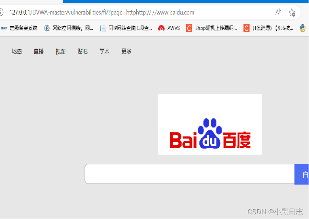
Task: Open the 更多 link
Action: click(126, 51)
